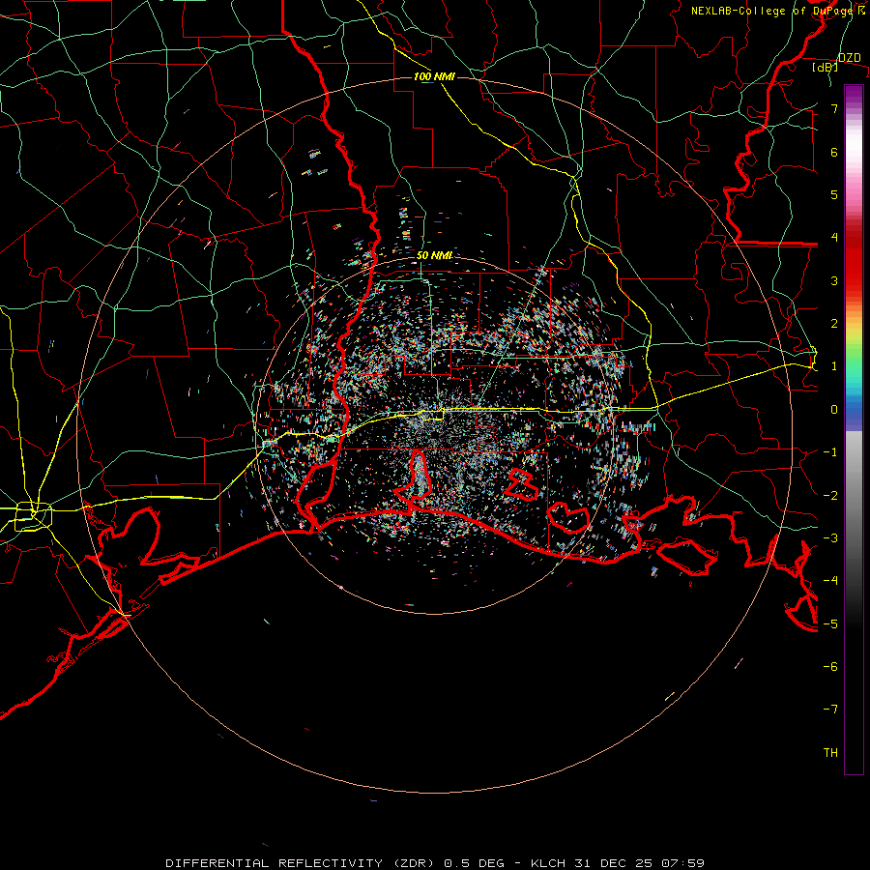The height and width of the screenshot is (870, 870).
Task: Click the 100 NMI range ring label
Action: (x=434, y=76)
